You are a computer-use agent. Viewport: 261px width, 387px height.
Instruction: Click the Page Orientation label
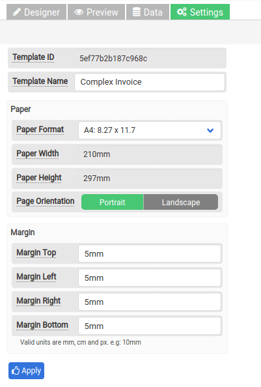[x=46, y=201]
